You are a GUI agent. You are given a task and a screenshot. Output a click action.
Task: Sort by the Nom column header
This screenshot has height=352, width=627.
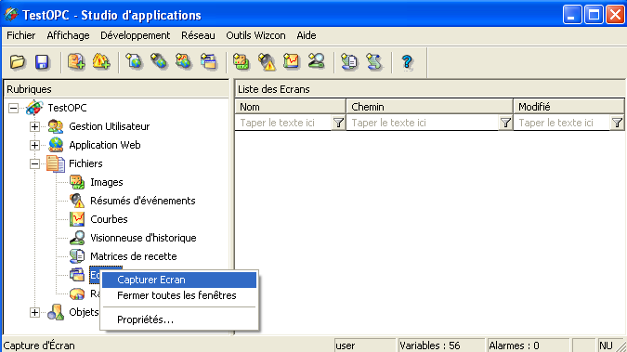coord(291,107)
